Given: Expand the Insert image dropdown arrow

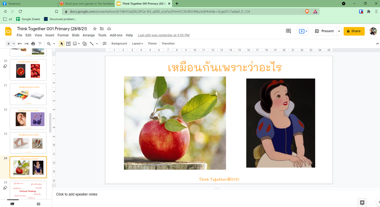Looking at the screenshot, I should click(x=79, y=44).
